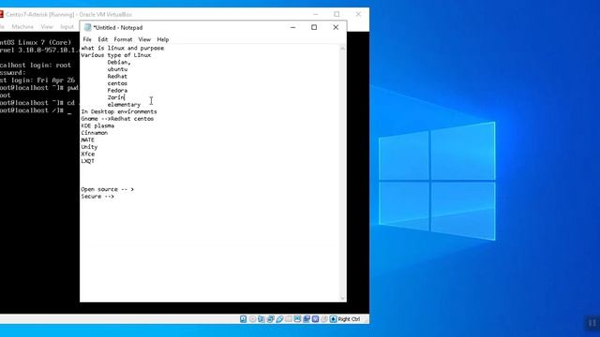
Task: Click the display indicator in VirtualBox status bar
Action: click(297, 319)
